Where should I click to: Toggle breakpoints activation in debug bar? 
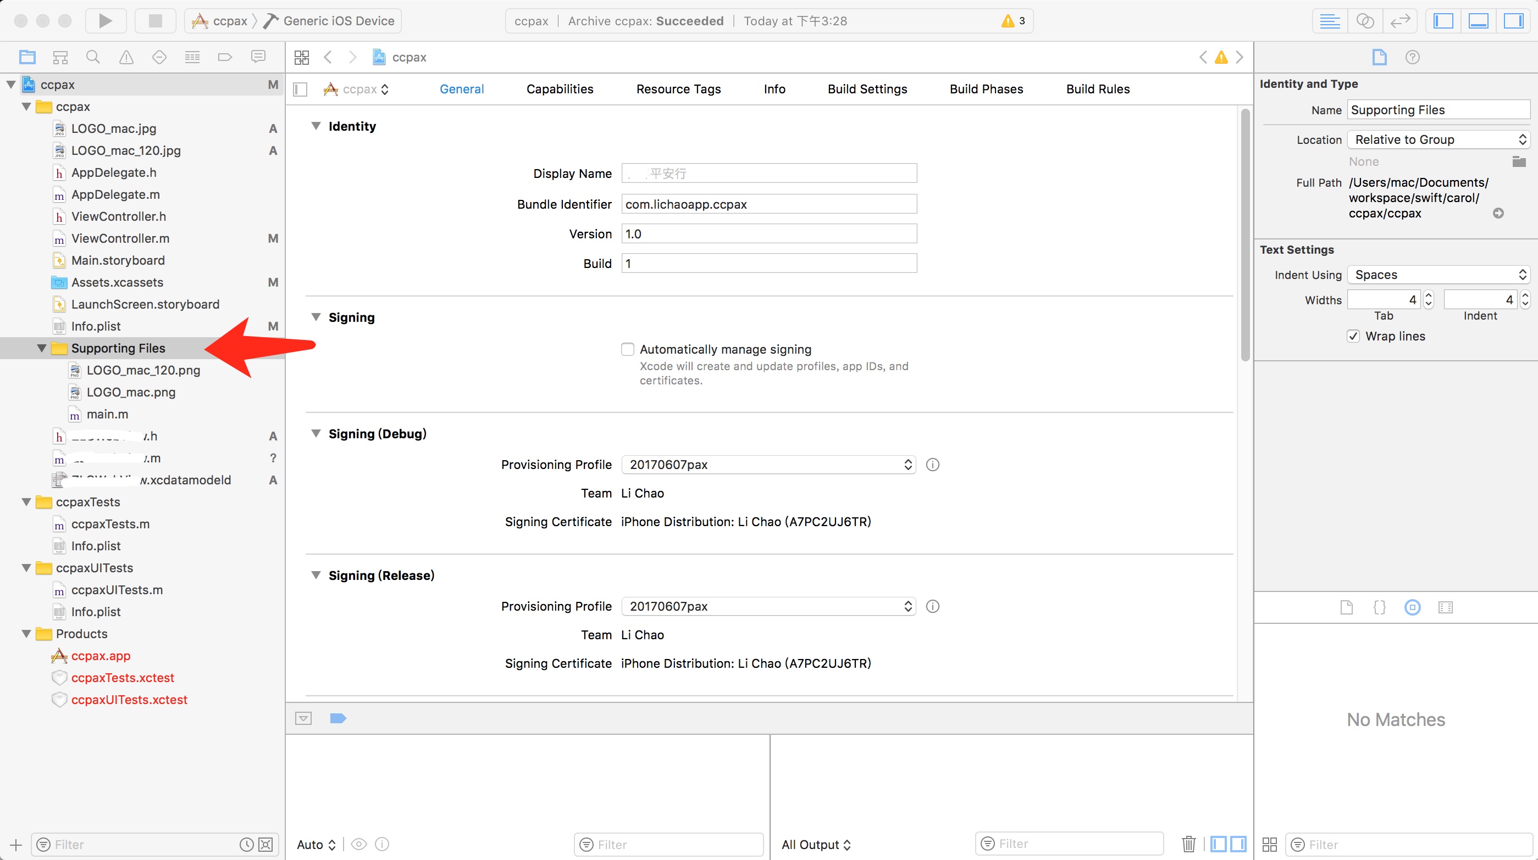coord(338,718)
